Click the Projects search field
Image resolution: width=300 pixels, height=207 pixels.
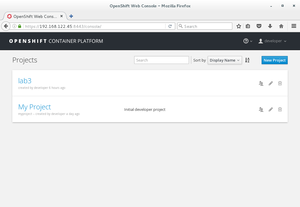click(x=161, y=60)
